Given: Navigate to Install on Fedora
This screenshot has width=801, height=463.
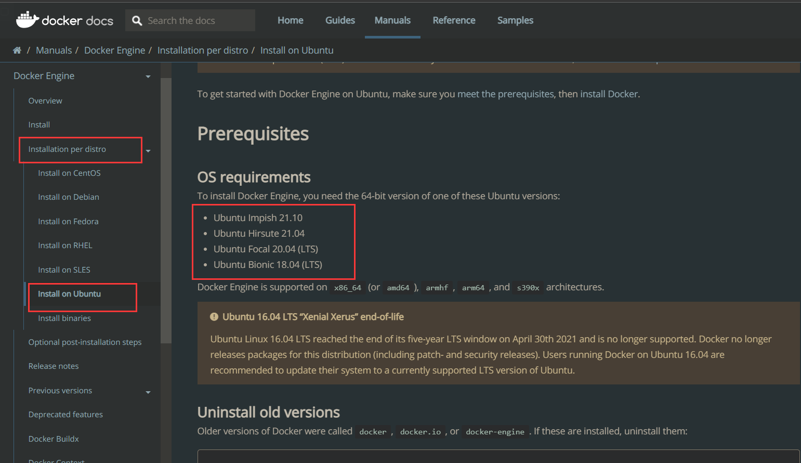Looking at the screenshot, I should [x=68, y=222].
